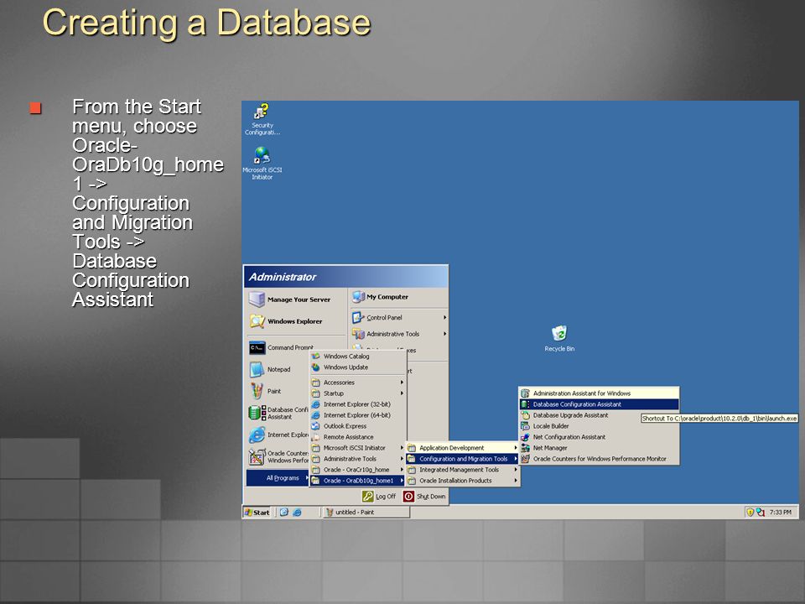Click All Programs in Start menu

(x=278, y=477)
